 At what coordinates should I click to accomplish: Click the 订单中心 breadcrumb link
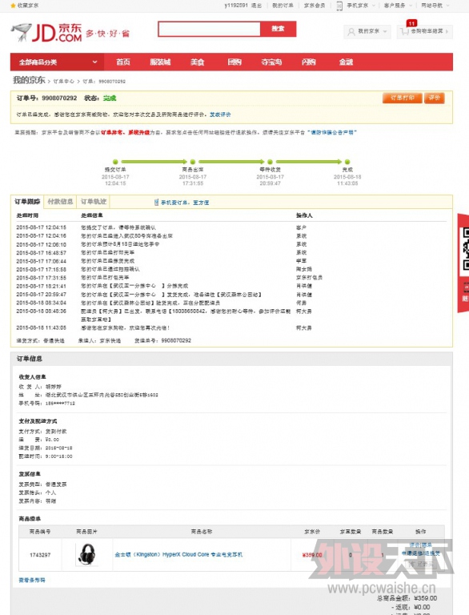(63, 81)
